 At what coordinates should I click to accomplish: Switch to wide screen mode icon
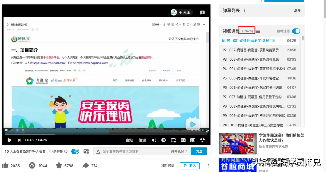click(183, 140)
